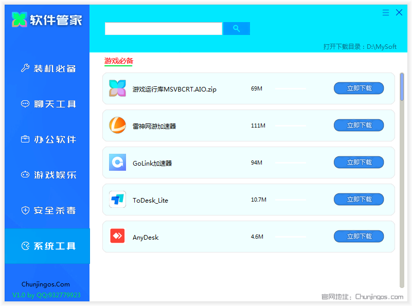Click the magnifier search button
This screenshot has height=306, width=412.
pyautogui.click(x=237, y=29)
